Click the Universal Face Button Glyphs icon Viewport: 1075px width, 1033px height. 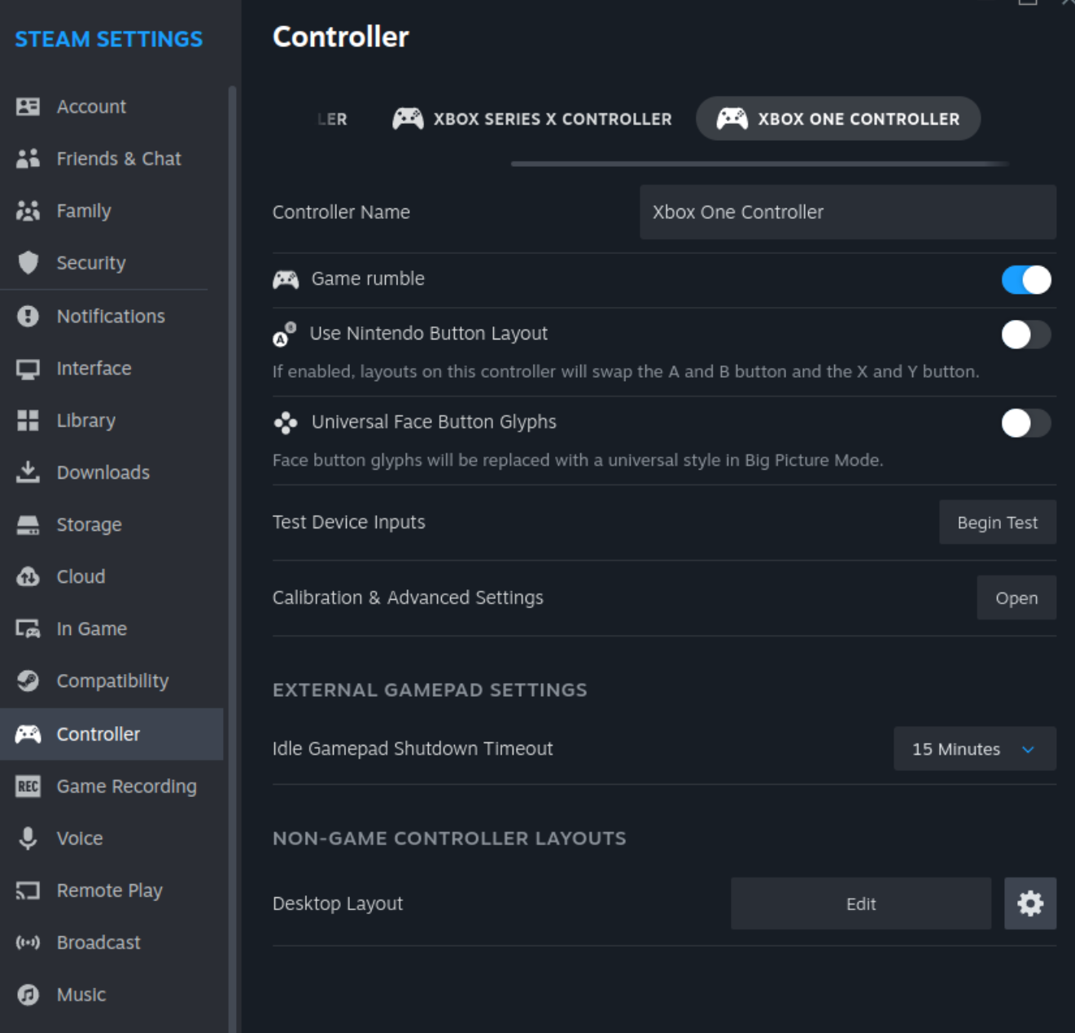click(286, 422)
